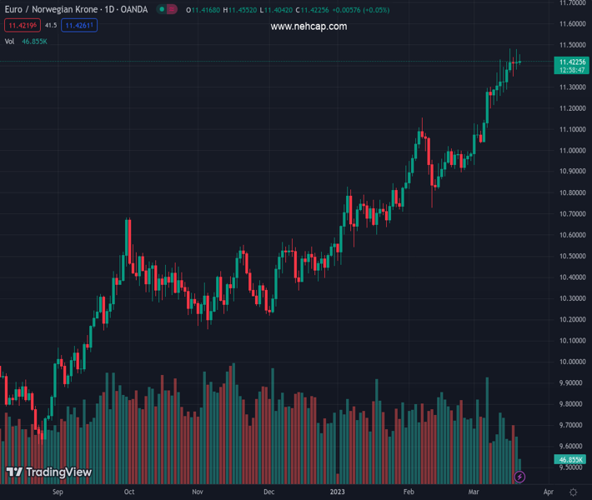
Task: Click the 10.00000 level on price axis
Action: tap(571, 362)
